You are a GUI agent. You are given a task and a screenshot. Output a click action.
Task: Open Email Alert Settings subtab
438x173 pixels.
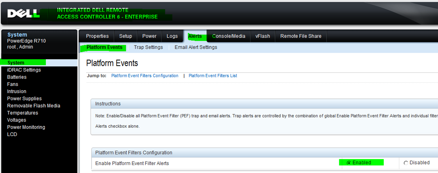coord(195,47)
